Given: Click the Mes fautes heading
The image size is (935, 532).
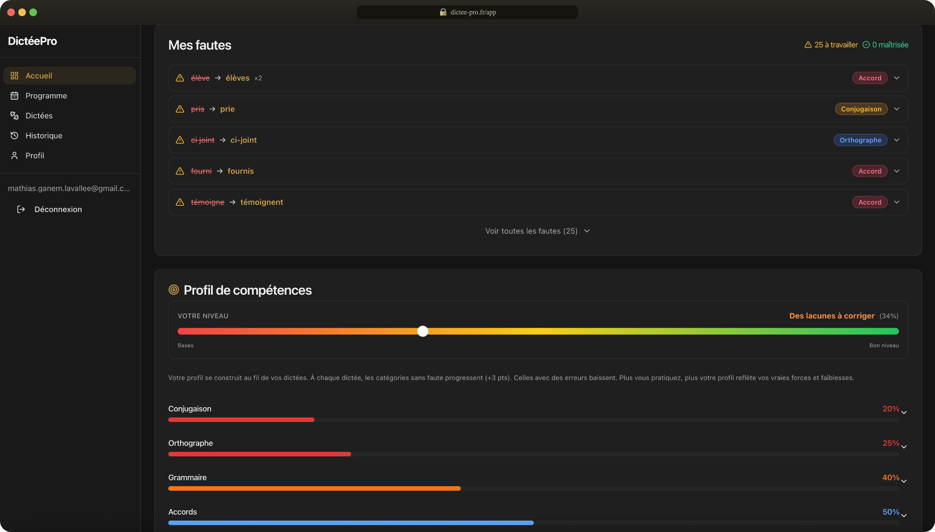Looking at the screenshot, I should [200, 45].
